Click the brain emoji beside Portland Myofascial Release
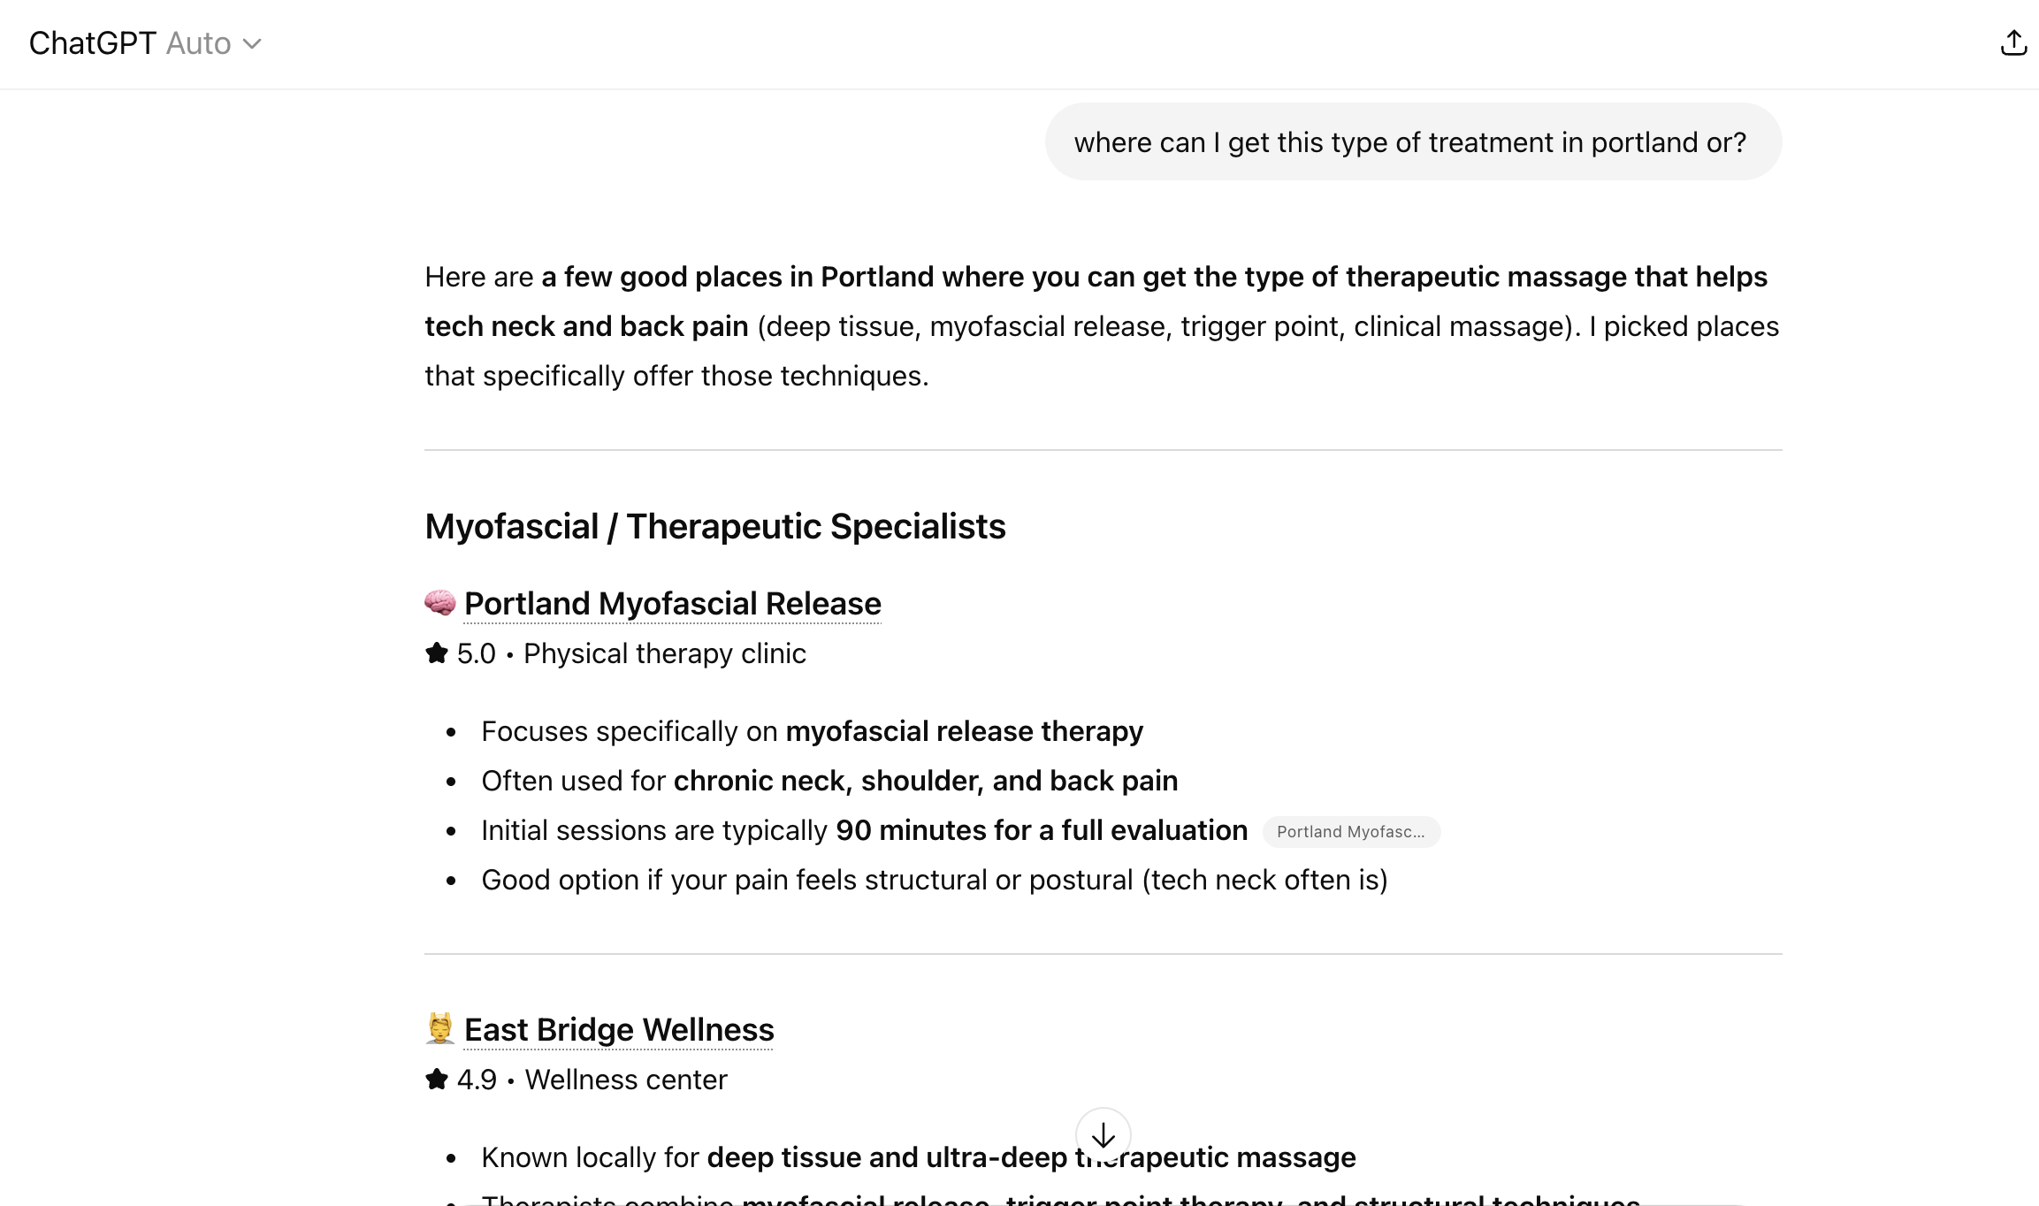The height and width of the screenshot is (1206, 2039). 439,603
